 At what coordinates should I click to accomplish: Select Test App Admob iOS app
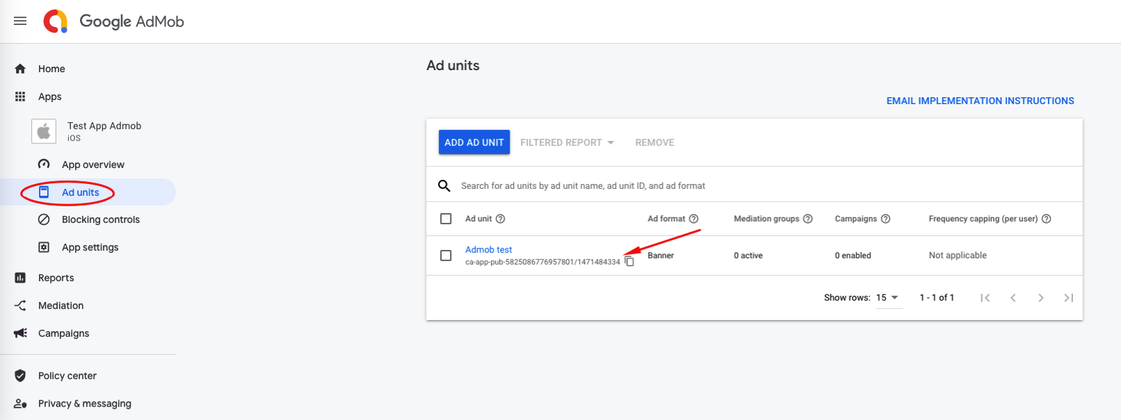[x=104, y=131]
